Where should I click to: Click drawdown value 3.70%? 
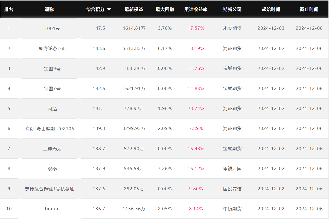pos(165,28)
